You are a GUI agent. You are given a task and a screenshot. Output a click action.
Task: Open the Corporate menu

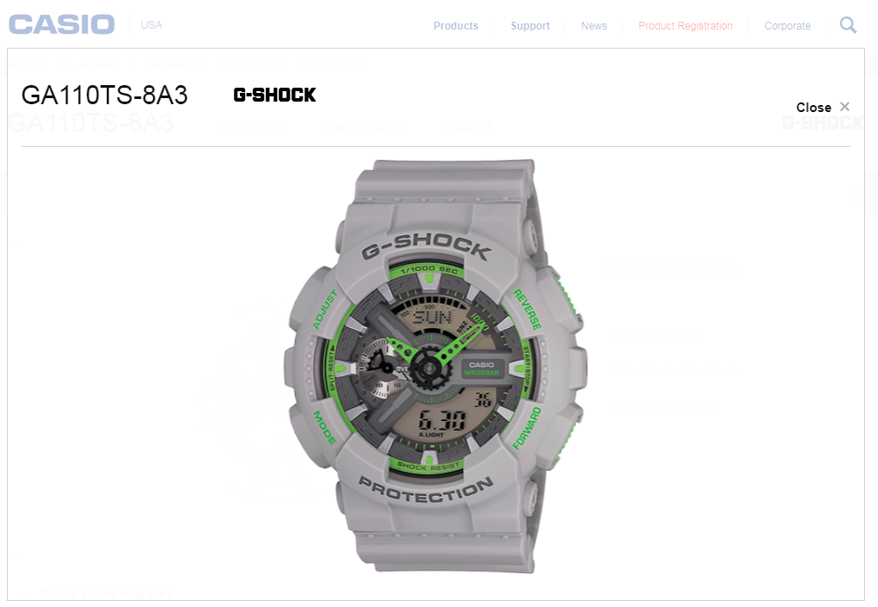(x=788, y=26)
